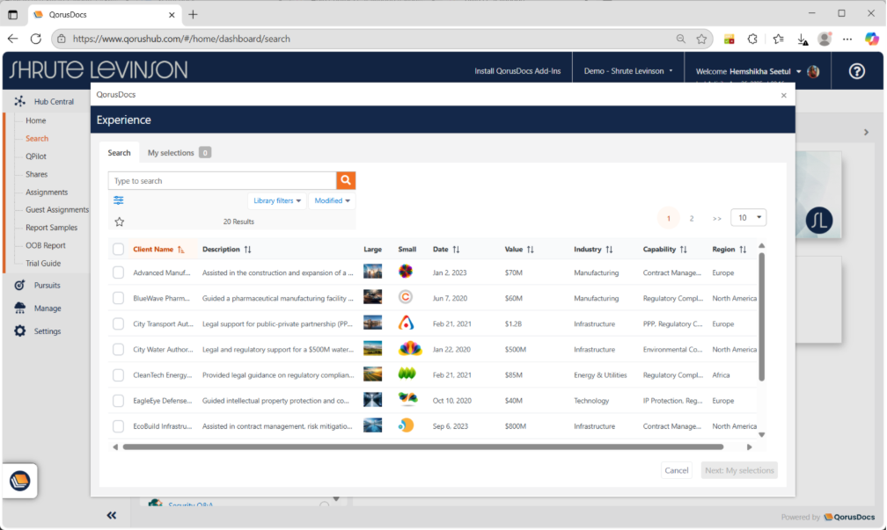Click the orange search magnifier button
The height and width of the screenshot is (530, 887).
pyautogui.click(x=345, y=180)
